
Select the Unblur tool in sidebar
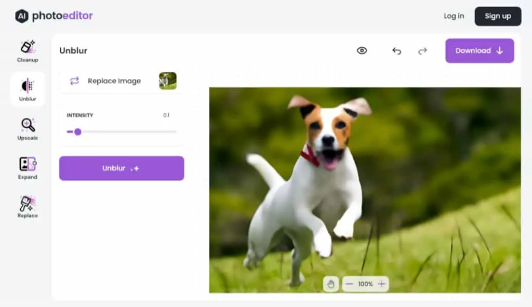(x=28, y=89)
